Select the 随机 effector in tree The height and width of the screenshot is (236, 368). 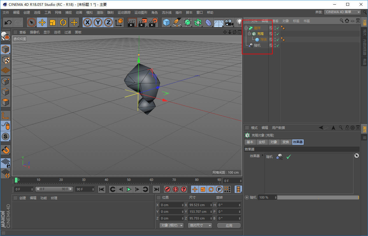tap(257, 46)
